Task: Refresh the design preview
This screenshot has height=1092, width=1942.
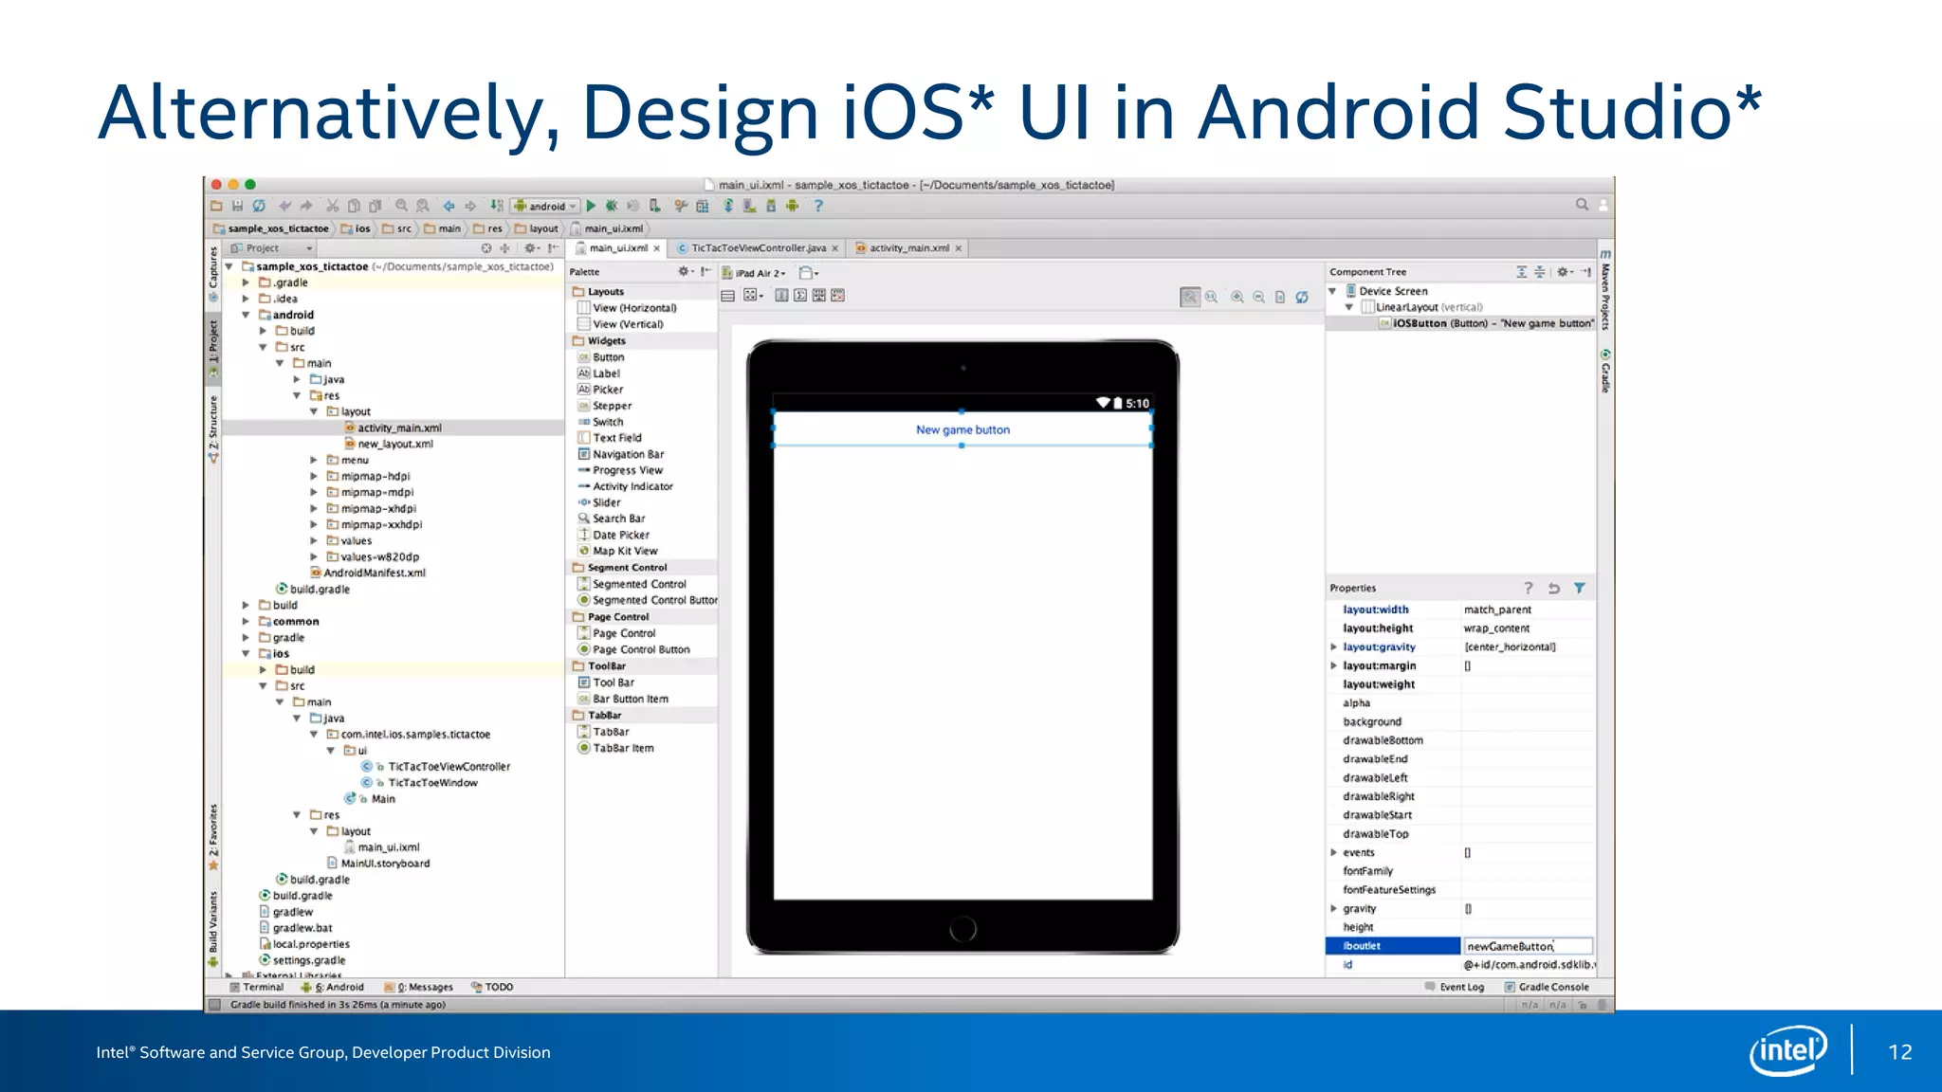Action: tap(1302, 297)
